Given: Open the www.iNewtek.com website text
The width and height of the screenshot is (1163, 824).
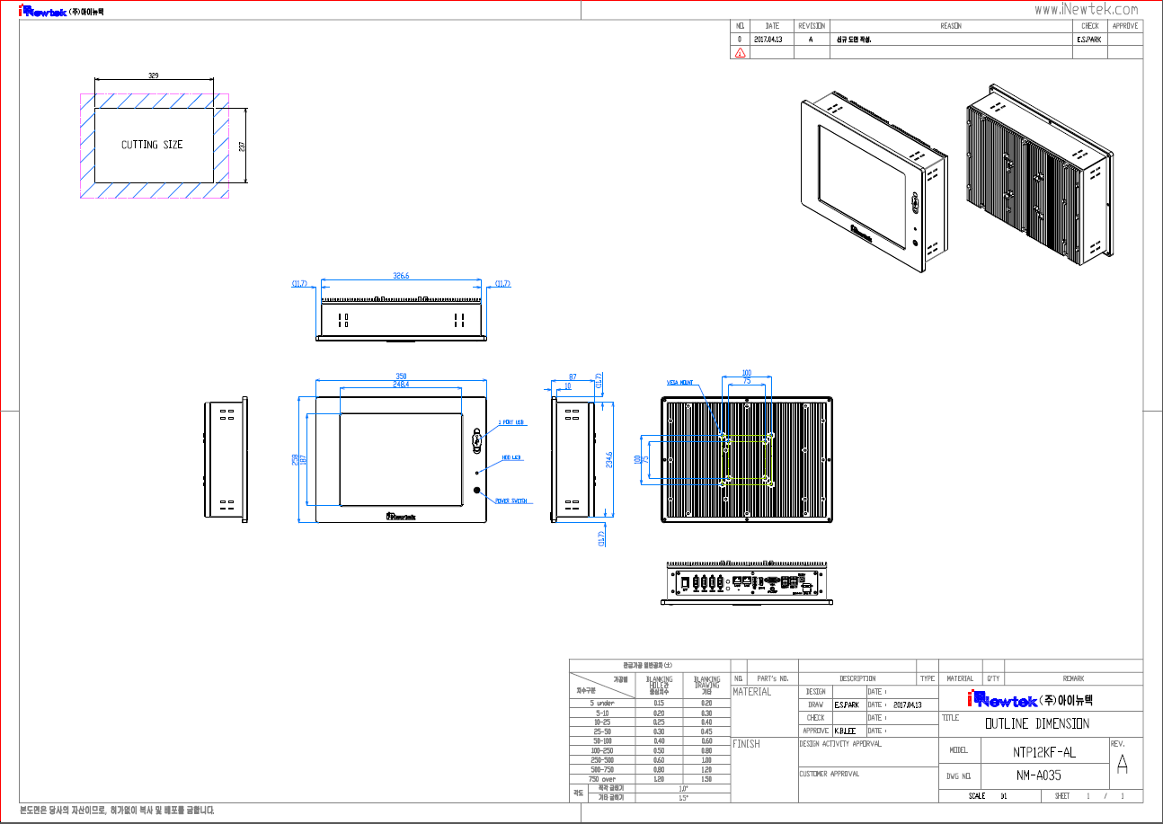Looking at the screenshot, I should (1087, 9).
